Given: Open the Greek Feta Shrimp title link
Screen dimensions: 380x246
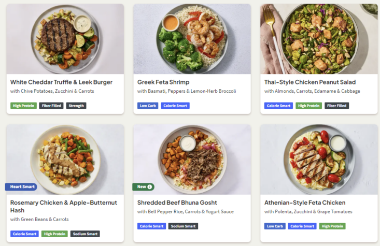Looking at the screenshot, I should click(x=163, y=82).
